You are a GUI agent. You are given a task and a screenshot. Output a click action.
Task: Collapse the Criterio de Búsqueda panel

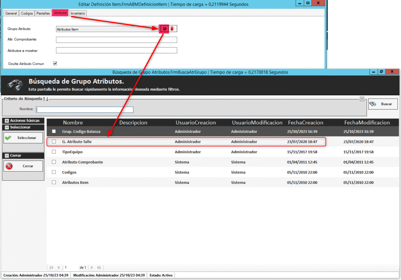pos(362,99)
